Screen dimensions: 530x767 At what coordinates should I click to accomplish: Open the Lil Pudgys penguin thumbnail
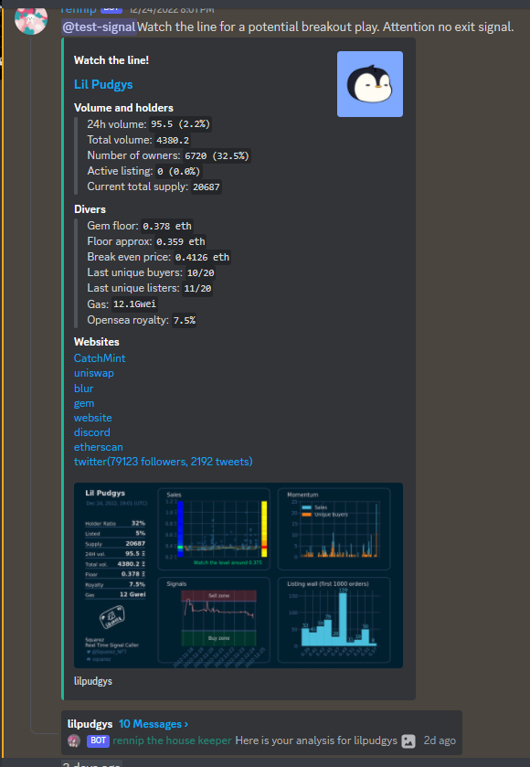coord(370,84)
